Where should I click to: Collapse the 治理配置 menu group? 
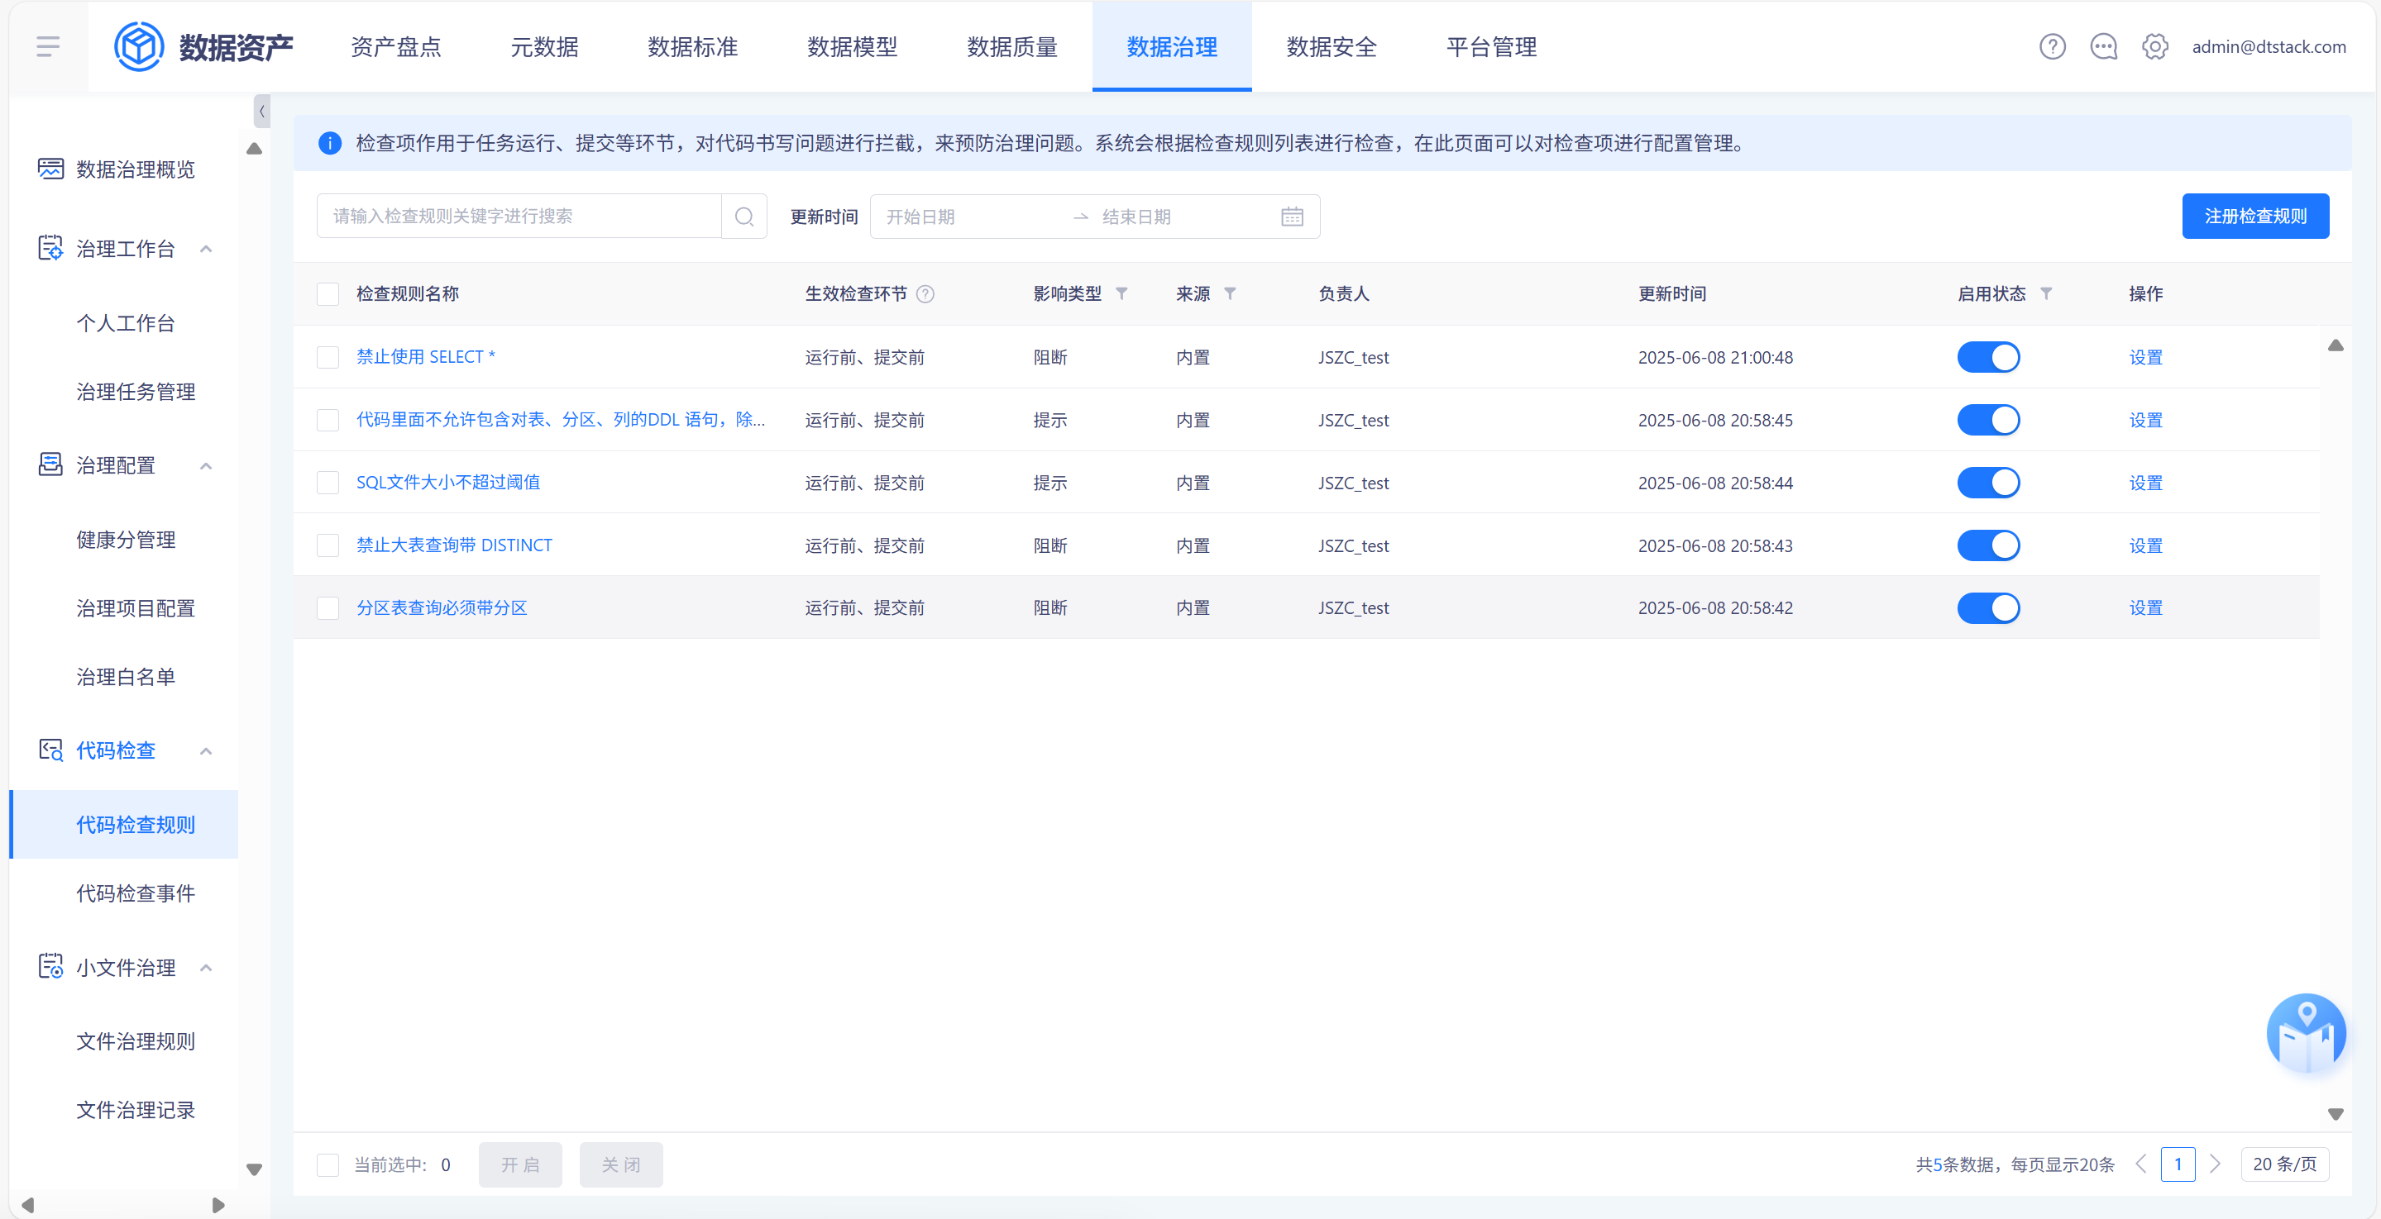(x=206, y=466)
